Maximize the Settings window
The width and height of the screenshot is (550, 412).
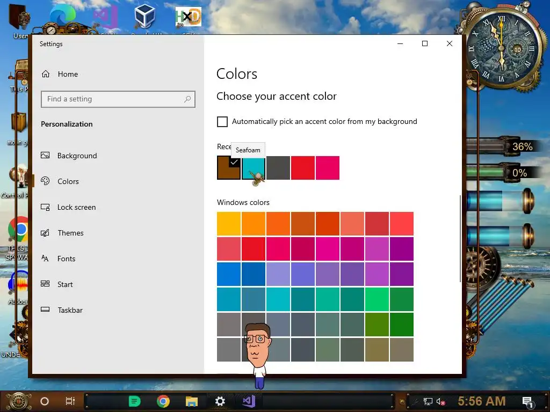tap(425, 44)
